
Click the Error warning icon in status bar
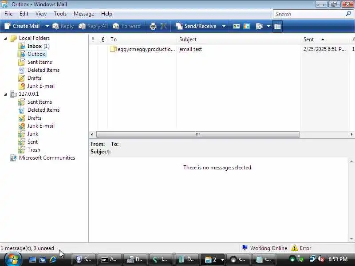(295, 248)
